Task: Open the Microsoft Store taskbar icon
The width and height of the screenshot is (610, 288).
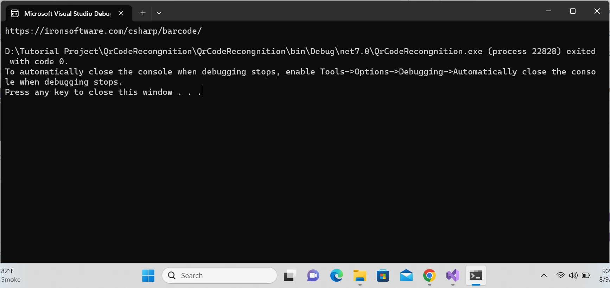Action: (383, 276)
